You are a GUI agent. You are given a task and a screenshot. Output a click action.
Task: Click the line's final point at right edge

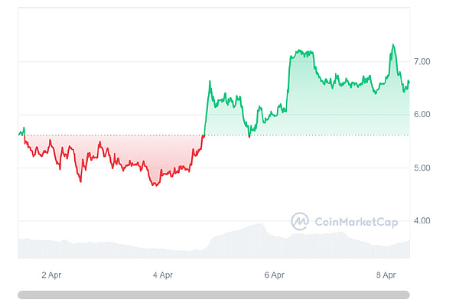[409, 81]
